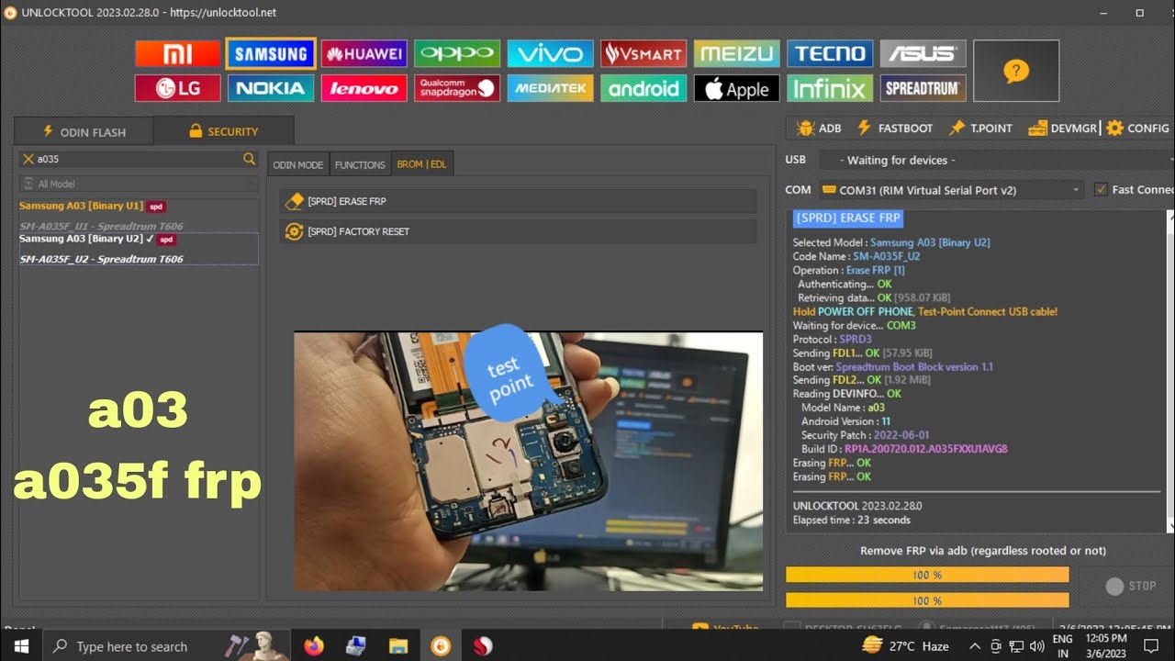Open the OPPO brand tile
Screen dimensions: 1175x661
457,54
